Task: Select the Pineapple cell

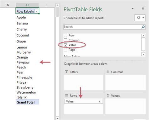Action: point(27,77)
